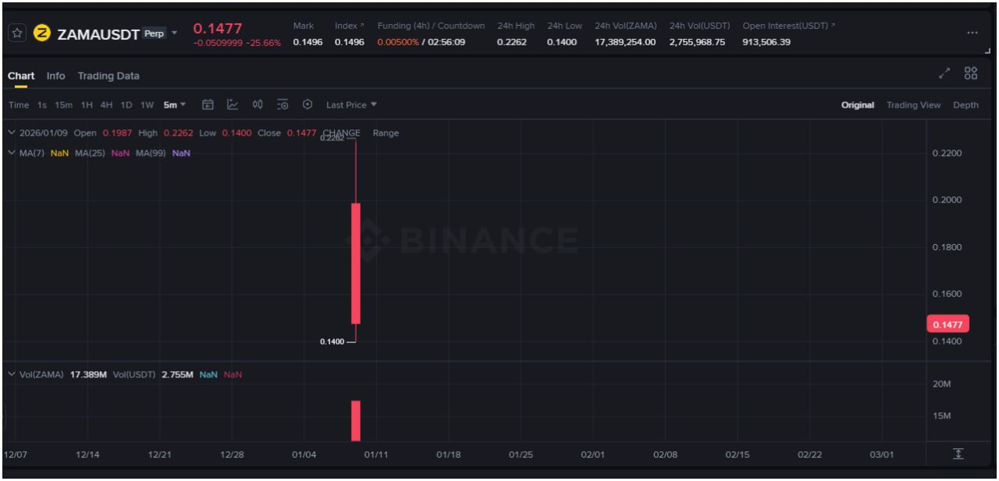Open the three-dot more options menu
This screenshot has width=999, height=481.
click(972, 33)
